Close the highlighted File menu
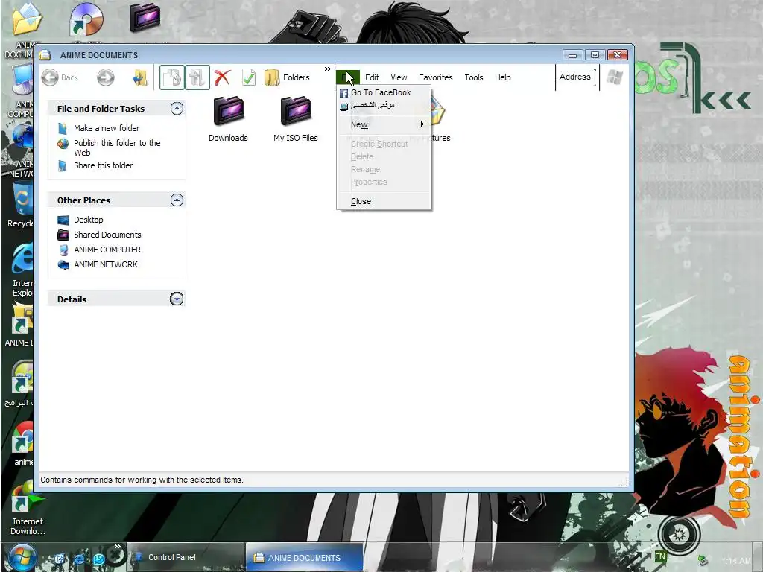This screenshot has height=572, width=763. pos(347,77)
